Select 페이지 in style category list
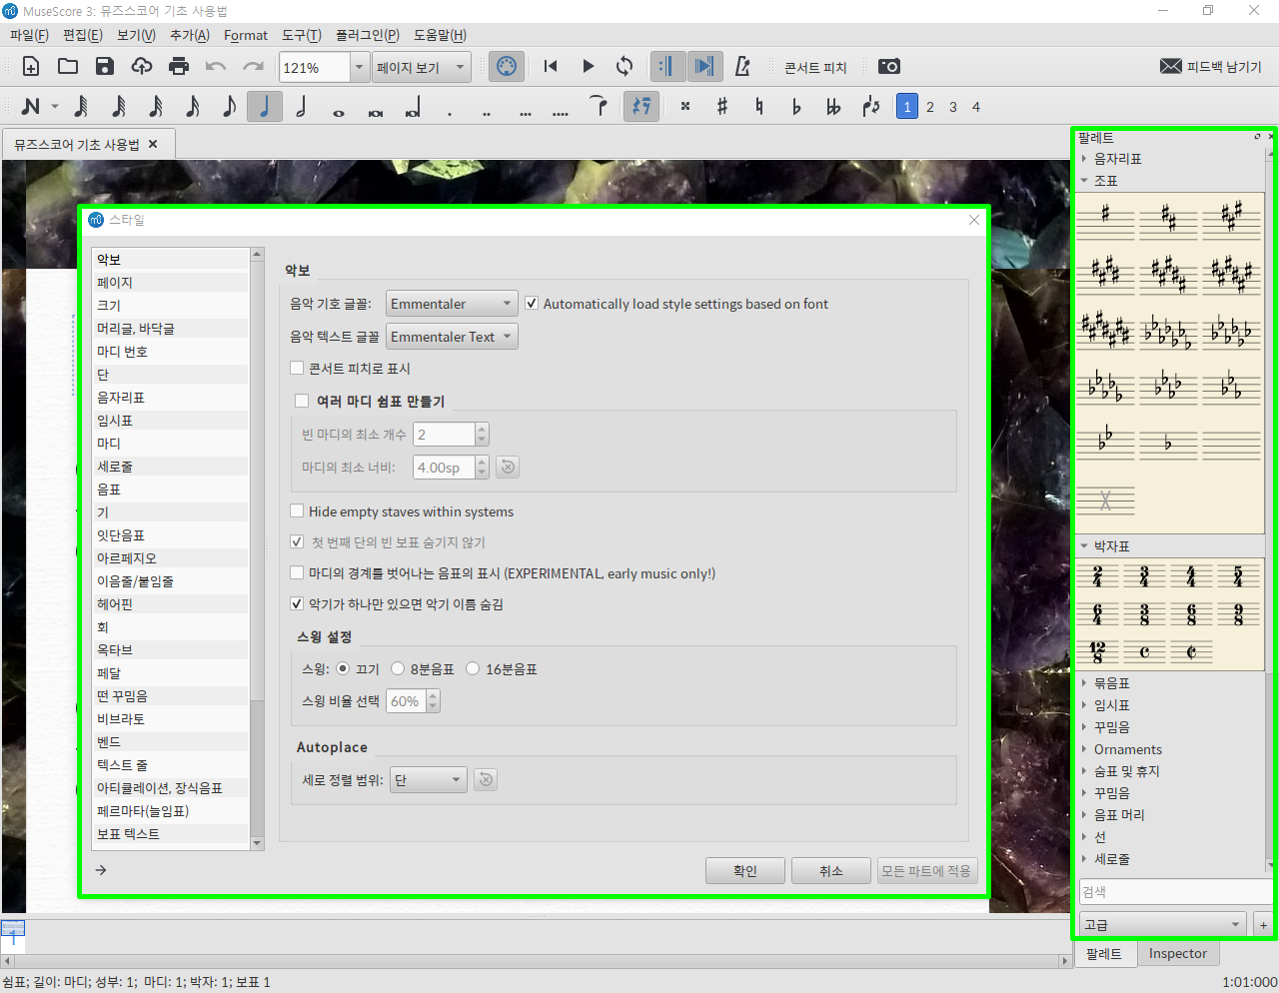This screenshot has height=993, width=1279. [x=170, y=283]
